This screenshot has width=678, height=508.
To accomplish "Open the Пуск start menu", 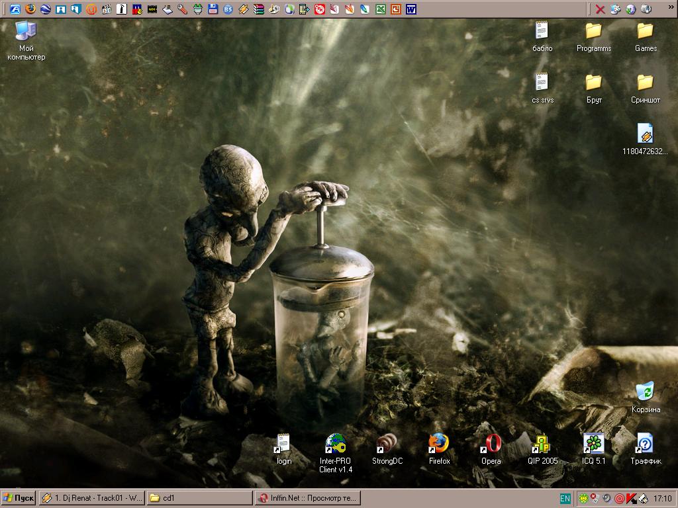I will pos(19,498).
